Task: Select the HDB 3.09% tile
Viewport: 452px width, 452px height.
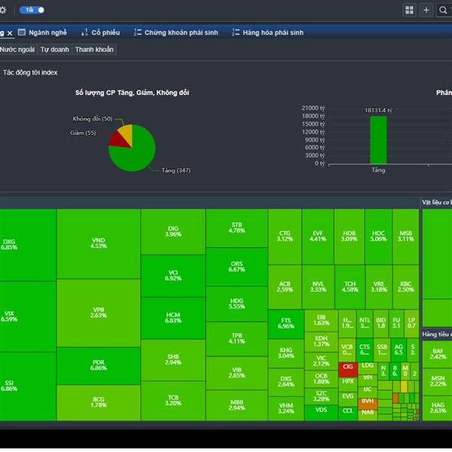Action: click(x=349, y=237)
